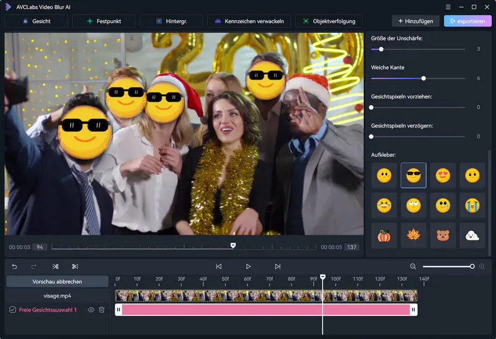Select the pink face selection track bar
Viewport: 496px width, 339px height.
pyautogui.click(x=267, y=310)
